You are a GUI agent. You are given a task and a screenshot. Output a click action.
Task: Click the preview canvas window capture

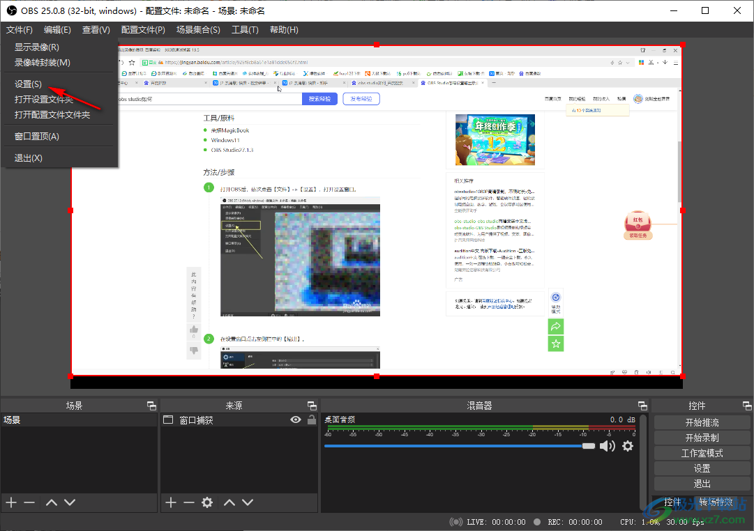(377, 210)
